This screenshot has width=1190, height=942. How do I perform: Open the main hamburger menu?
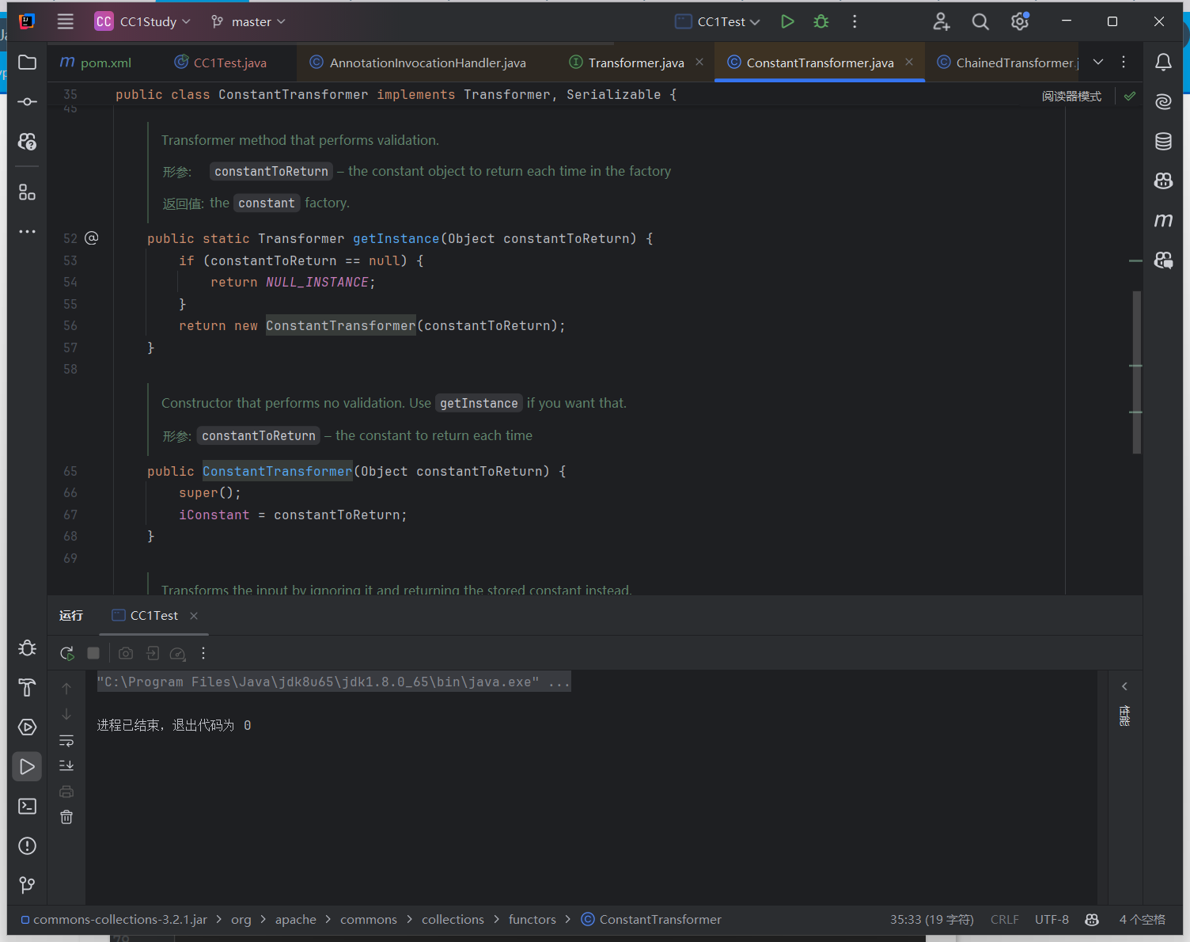coord(66,22)
